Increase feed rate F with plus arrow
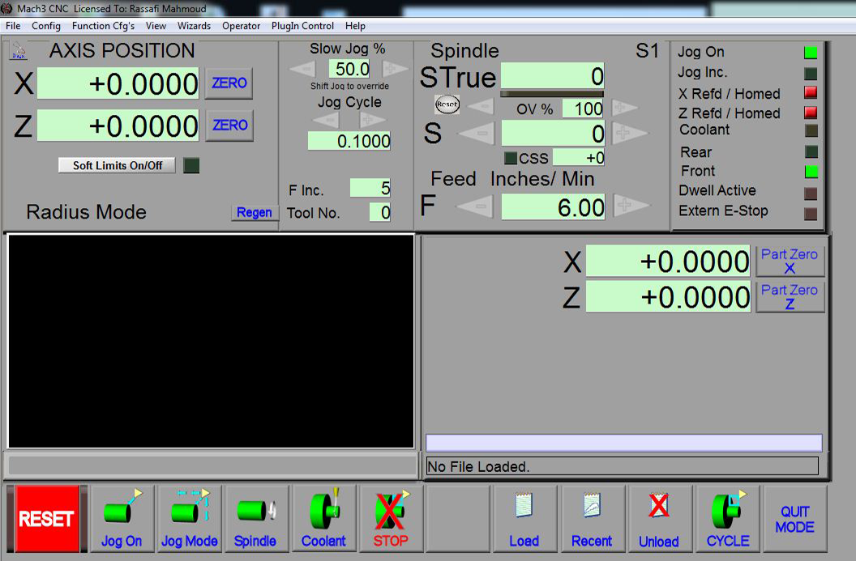The width and height of the screenshot is (856, 561). pyautogui.click(x=631, y=205)
